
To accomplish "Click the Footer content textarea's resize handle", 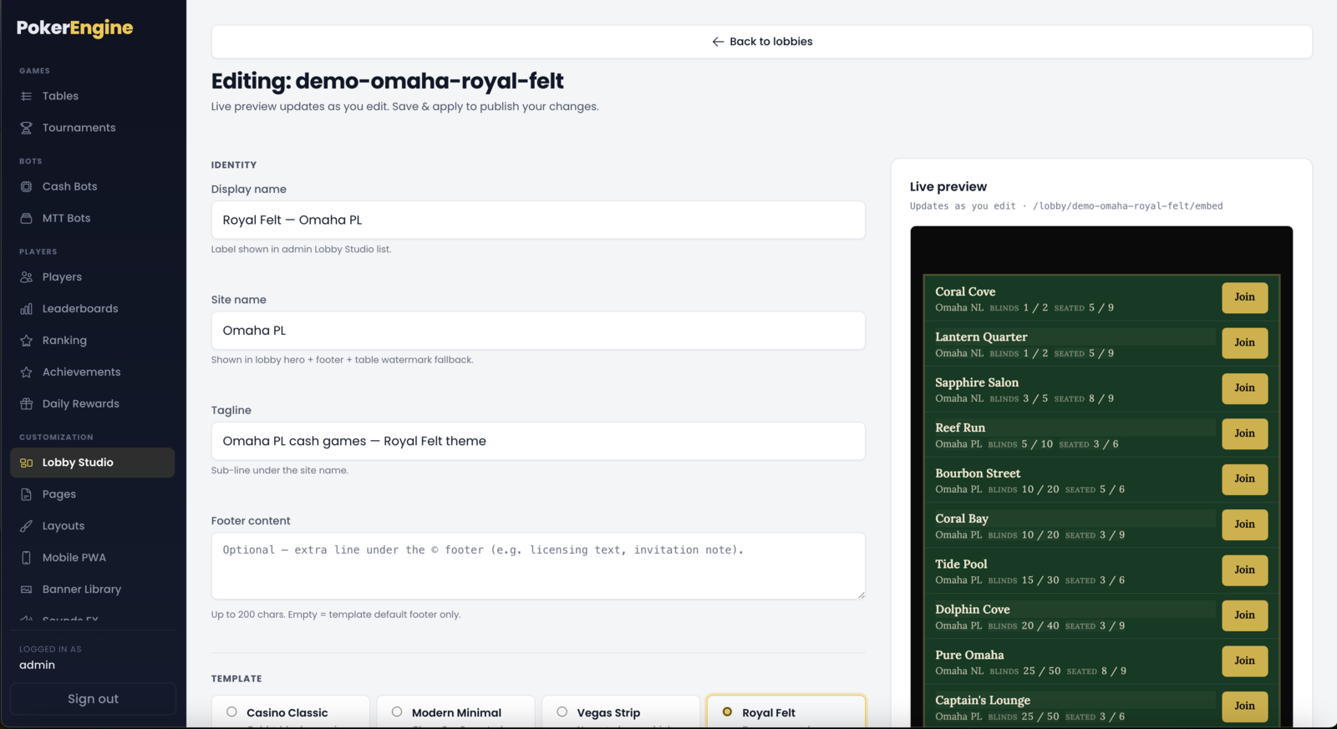I will pyautogui.click(x=861, y=595).
